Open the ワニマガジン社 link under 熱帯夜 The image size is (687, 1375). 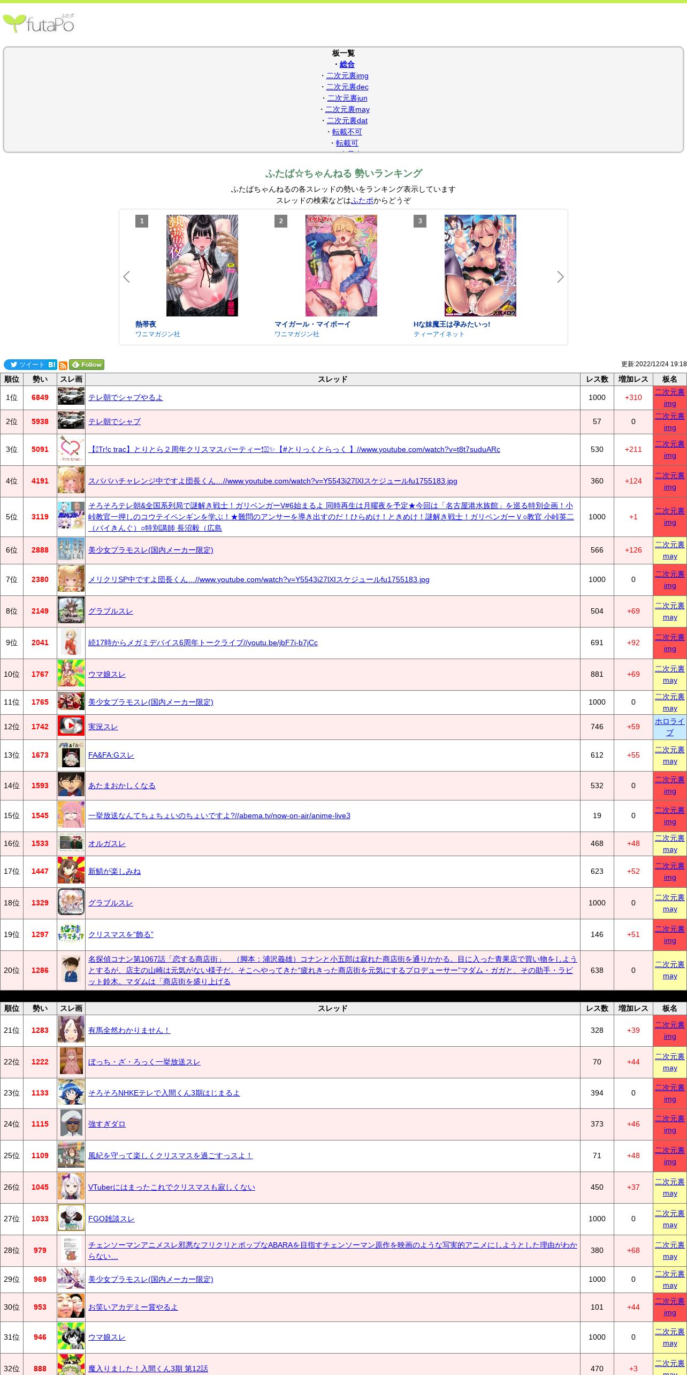(x=158, y=334)
